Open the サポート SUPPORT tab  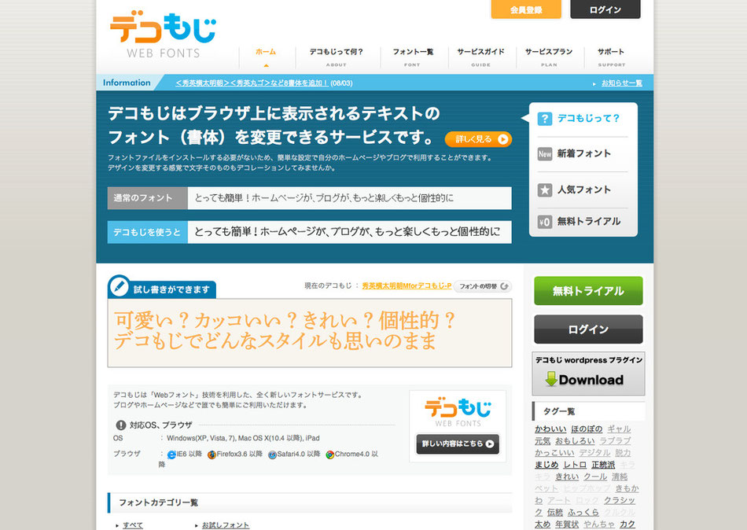pyautogui.click(x=611, y=57)
